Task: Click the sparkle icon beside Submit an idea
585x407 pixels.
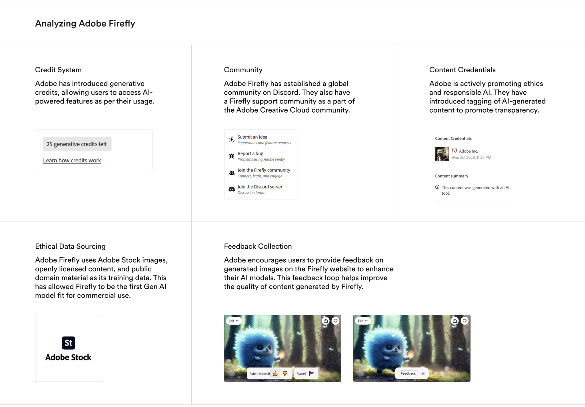Action: coord(232,139)
